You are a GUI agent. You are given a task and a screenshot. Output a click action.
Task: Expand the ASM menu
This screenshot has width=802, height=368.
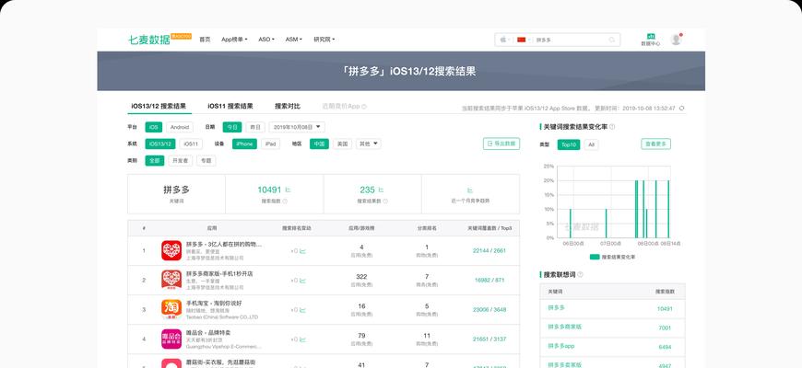(293, 40)
